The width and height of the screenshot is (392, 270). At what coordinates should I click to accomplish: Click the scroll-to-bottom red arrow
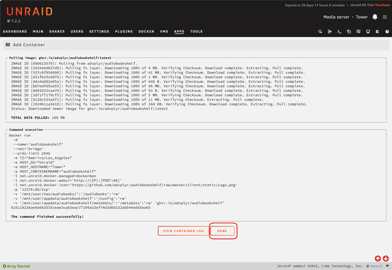pyautogui.click(x=386, y=258)
